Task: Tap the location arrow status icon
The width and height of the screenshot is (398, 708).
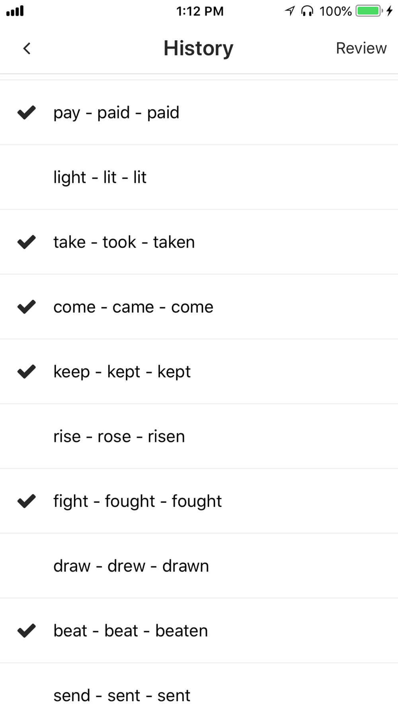Action: click(x=290, y=11)
